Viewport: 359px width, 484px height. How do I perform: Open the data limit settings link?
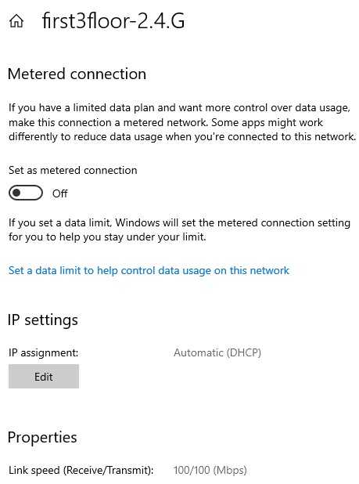pyautogui.click(x=149, y=271)
